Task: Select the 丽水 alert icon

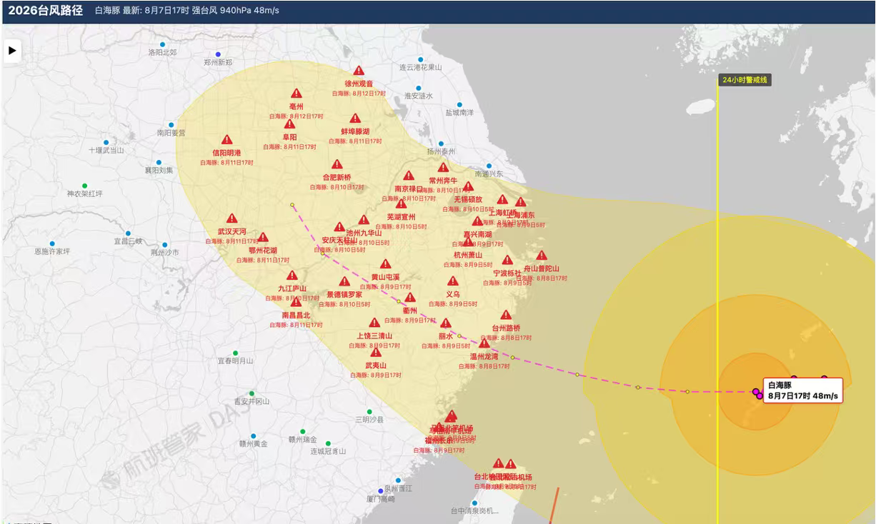Action: coord(446,323)
